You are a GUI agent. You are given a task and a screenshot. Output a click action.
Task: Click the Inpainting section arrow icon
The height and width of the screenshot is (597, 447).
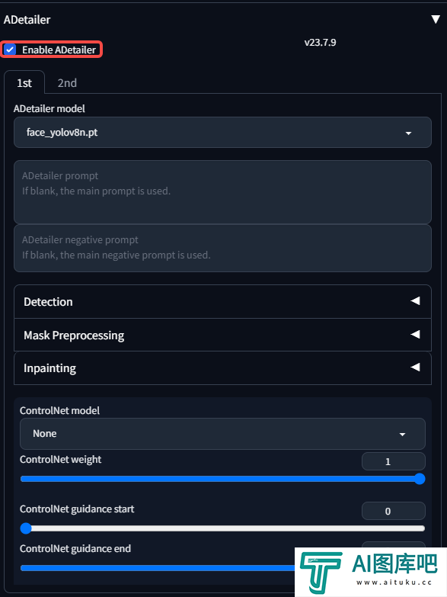tap(415, 367)
